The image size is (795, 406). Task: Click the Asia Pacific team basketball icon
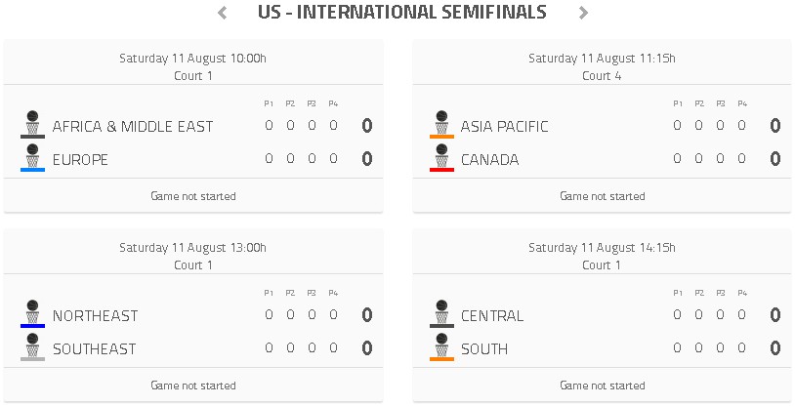click(x=441, y=124)
